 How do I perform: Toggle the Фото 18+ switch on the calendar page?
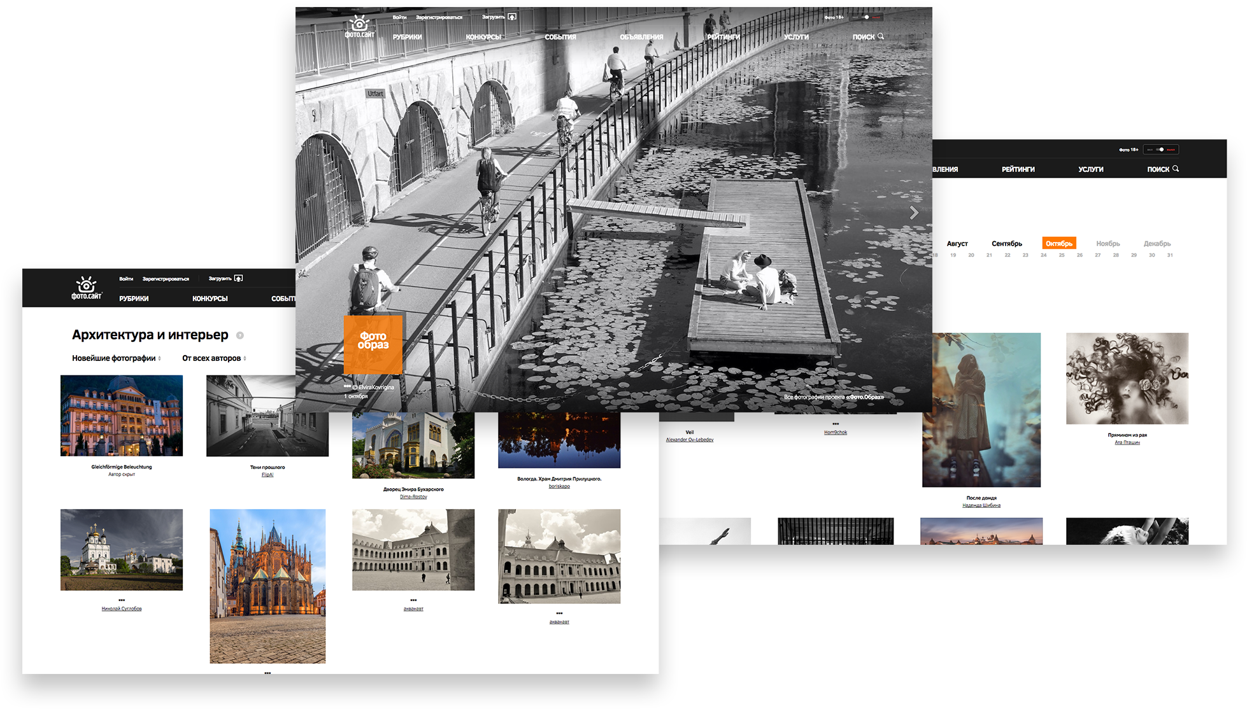pos(1161,150)
